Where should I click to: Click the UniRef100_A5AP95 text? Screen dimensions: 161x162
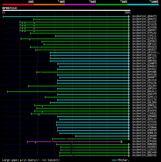(x=144, y=130)
